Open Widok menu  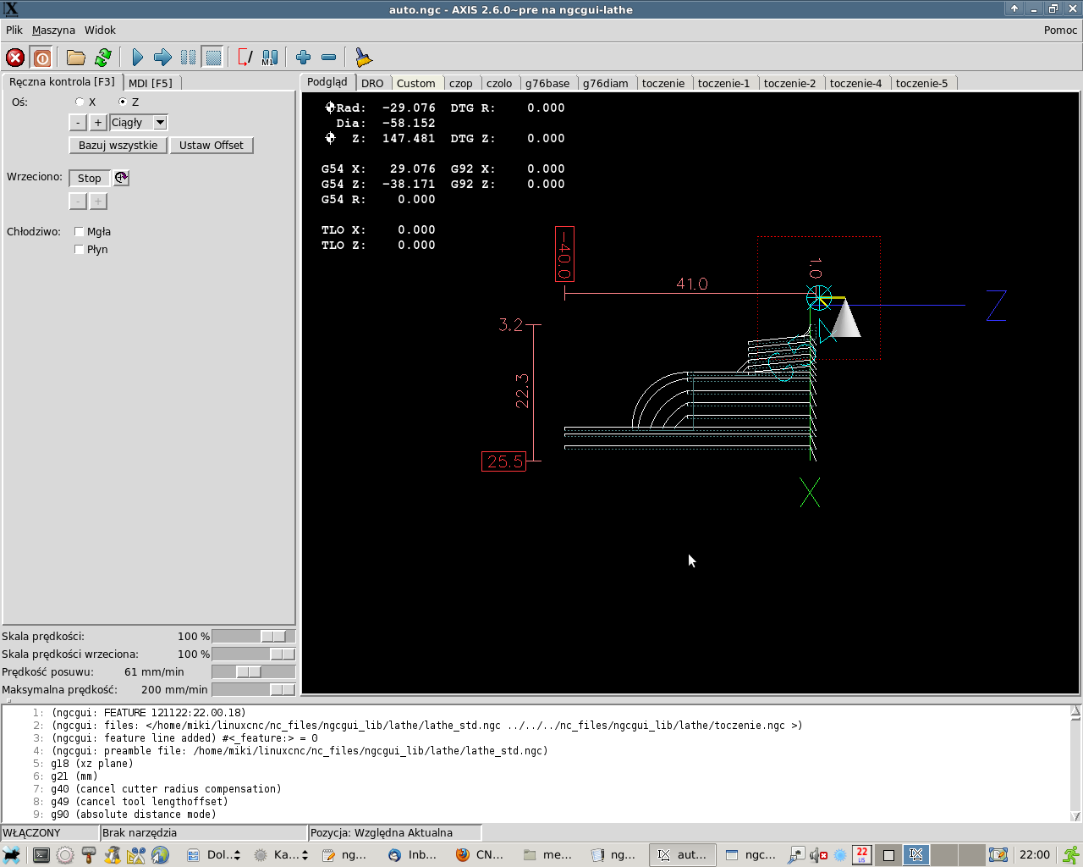tap(100, 30)
